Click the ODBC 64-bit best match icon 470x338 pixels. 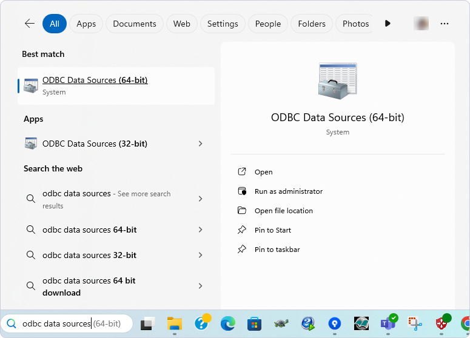31,85
